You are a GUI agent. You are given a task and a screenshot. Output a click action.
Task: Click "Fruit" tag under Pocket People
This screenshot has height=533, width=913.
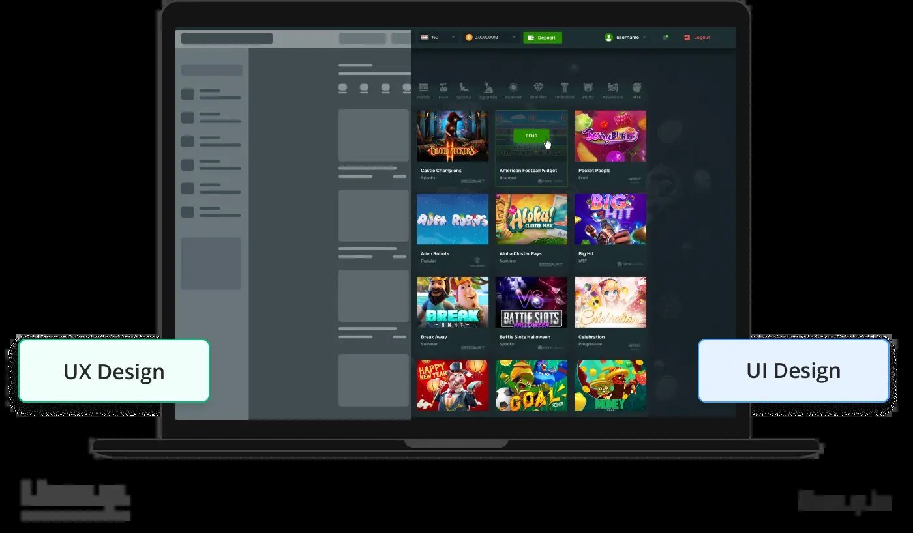[x=583, y=177]
